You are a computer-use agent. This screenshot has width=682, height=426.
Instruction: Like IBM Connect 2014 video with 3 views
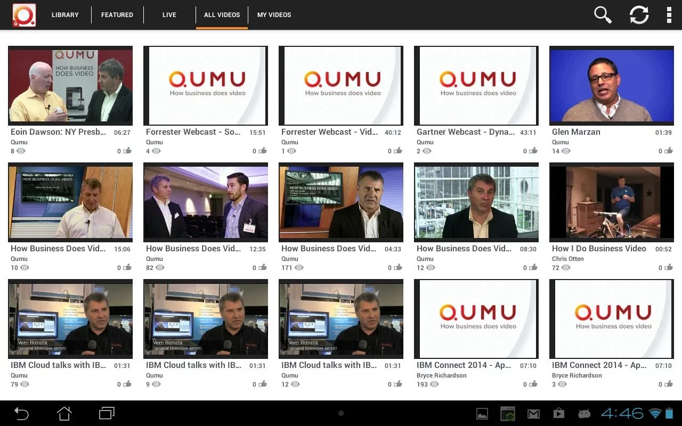pos(669,384)
